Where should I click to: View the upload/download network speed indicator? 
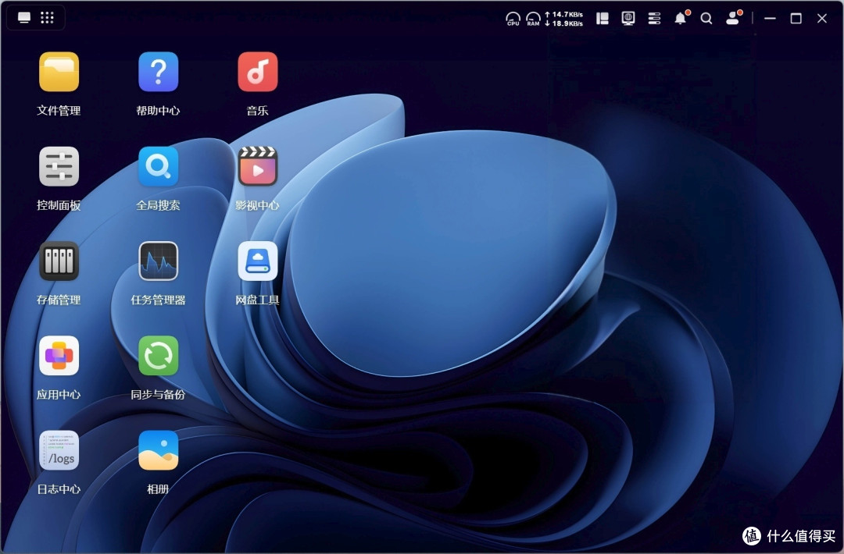pyautogui.click(x=563, y=19)
